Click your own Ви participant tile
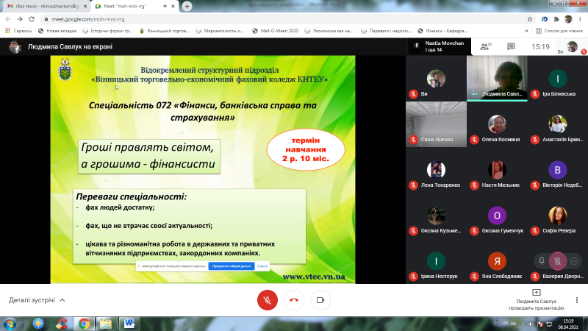This screenshot has height=331, width=588. tap(436, 79)
